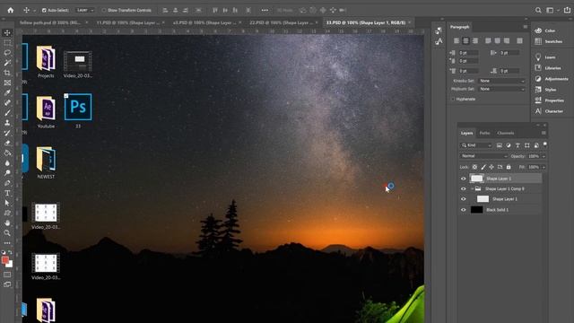This screenshot has width=574, height=323.
Task: Click the search icon in top bar
Action: coord(538,10)
